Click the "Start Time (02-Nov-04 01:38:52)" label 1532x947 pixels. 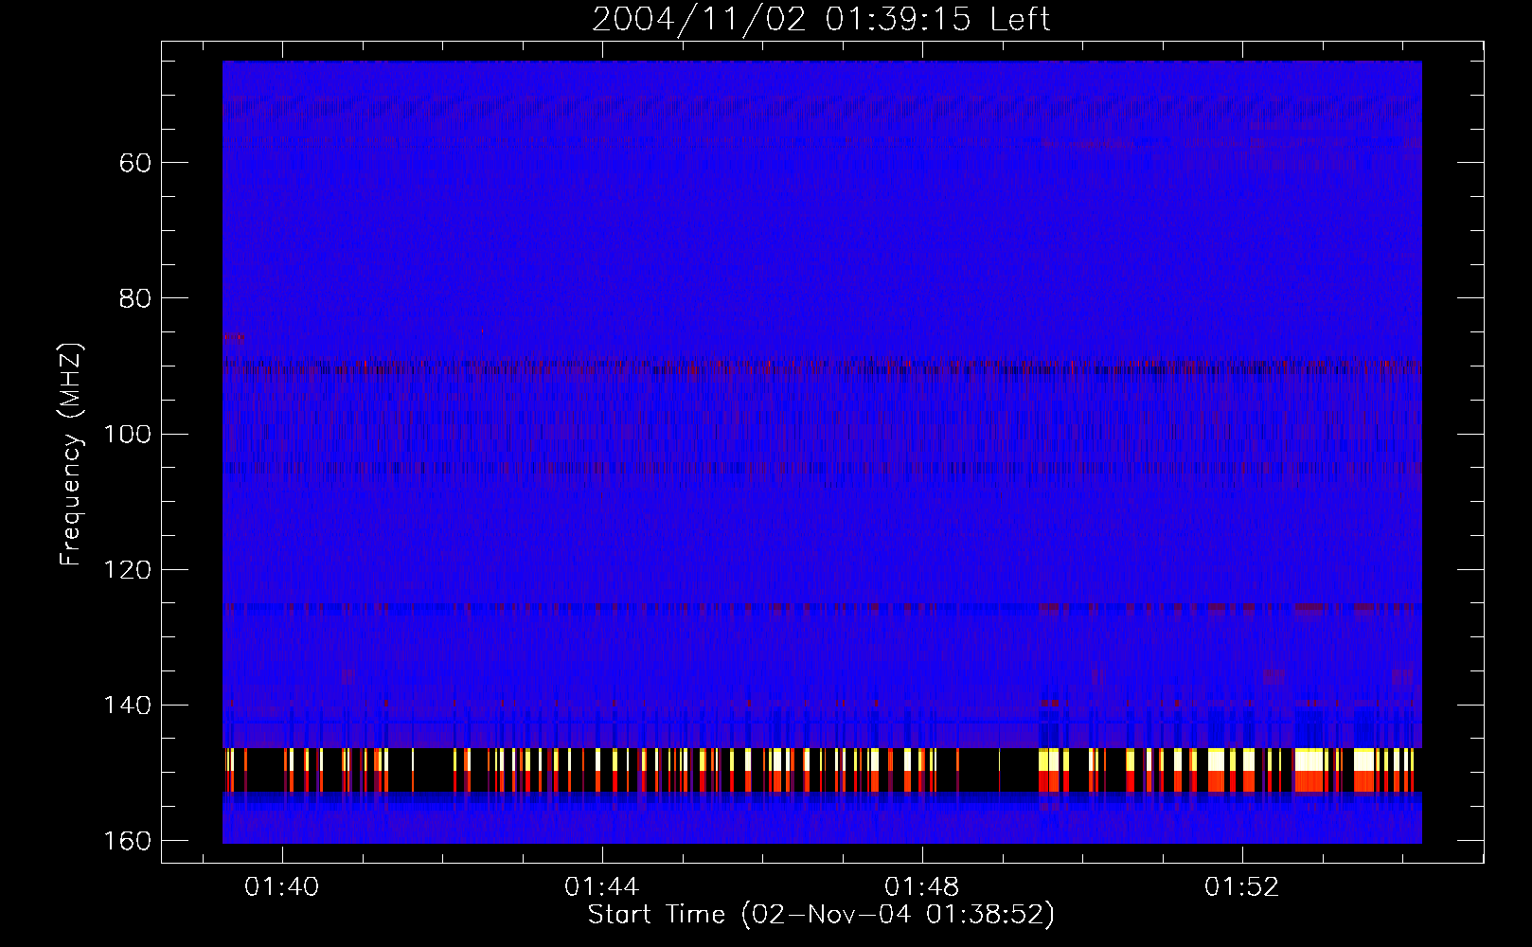pos(821,915)
